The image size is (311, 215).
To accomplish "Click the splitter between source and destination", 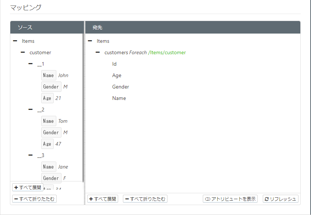I will click(x=85, y=113).
